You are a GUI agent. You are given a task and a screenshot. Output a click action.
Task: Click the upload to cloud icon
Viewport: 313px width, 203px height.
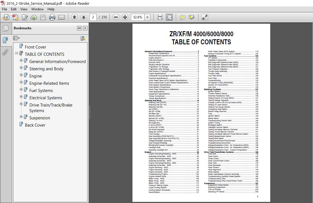(34, 17)
